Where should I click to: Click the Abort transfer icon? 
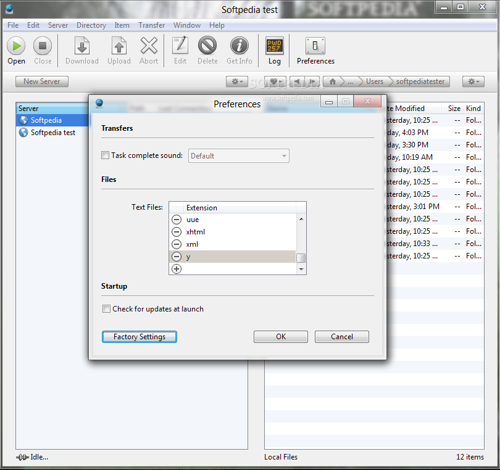[x=149, y=46]
